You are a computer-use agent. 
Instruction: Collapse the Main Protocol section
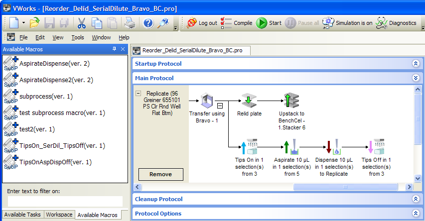416,78
